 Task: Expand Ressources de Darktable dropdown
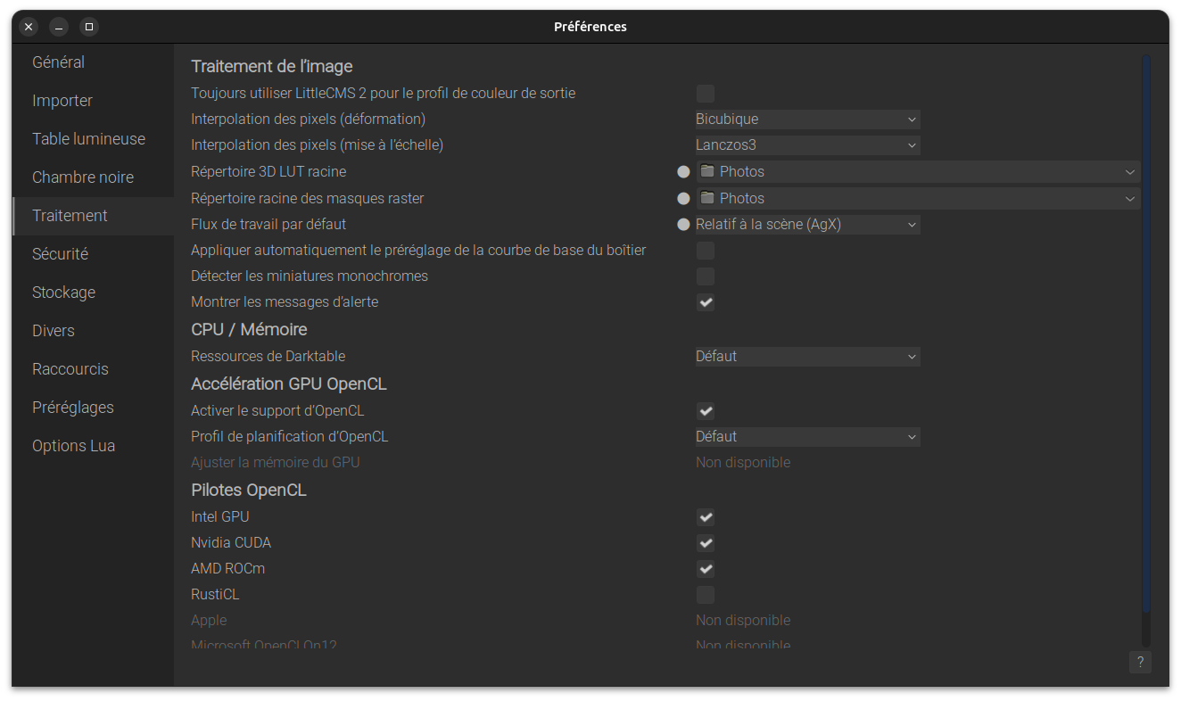pyautogui.click(x=807, y=357)
